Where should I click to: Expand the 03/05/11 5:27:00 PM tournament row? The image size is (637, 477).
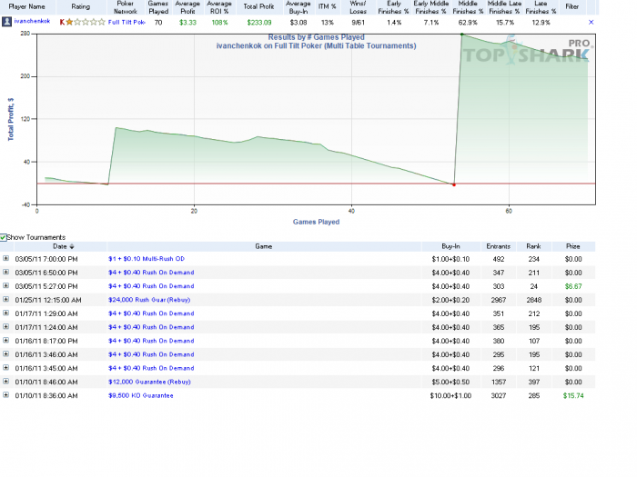(x=5, y=285)
